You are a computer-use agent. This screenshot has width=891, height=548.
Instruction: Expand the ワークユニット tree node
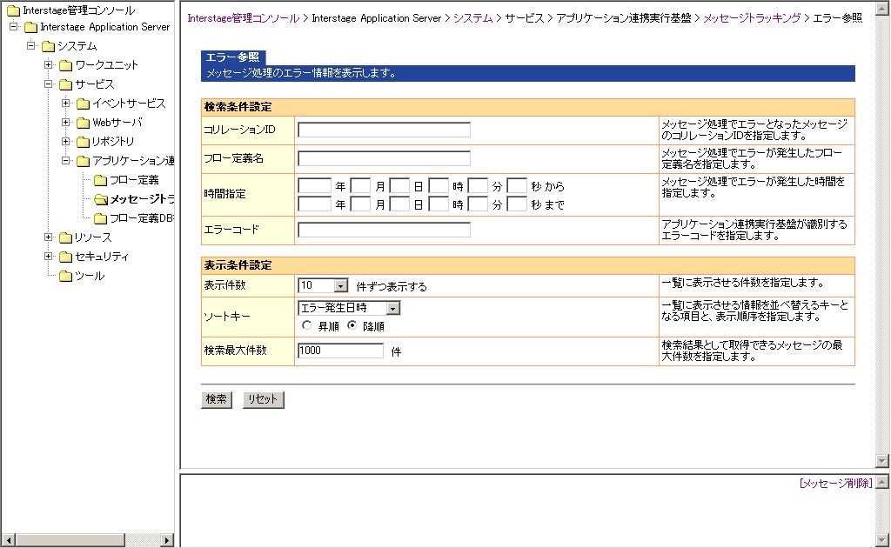[x=49, y=65]
